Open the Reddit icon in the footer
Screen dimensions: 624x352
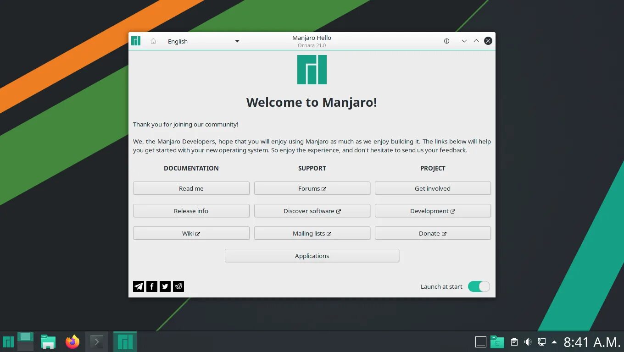tap(178, 286)
